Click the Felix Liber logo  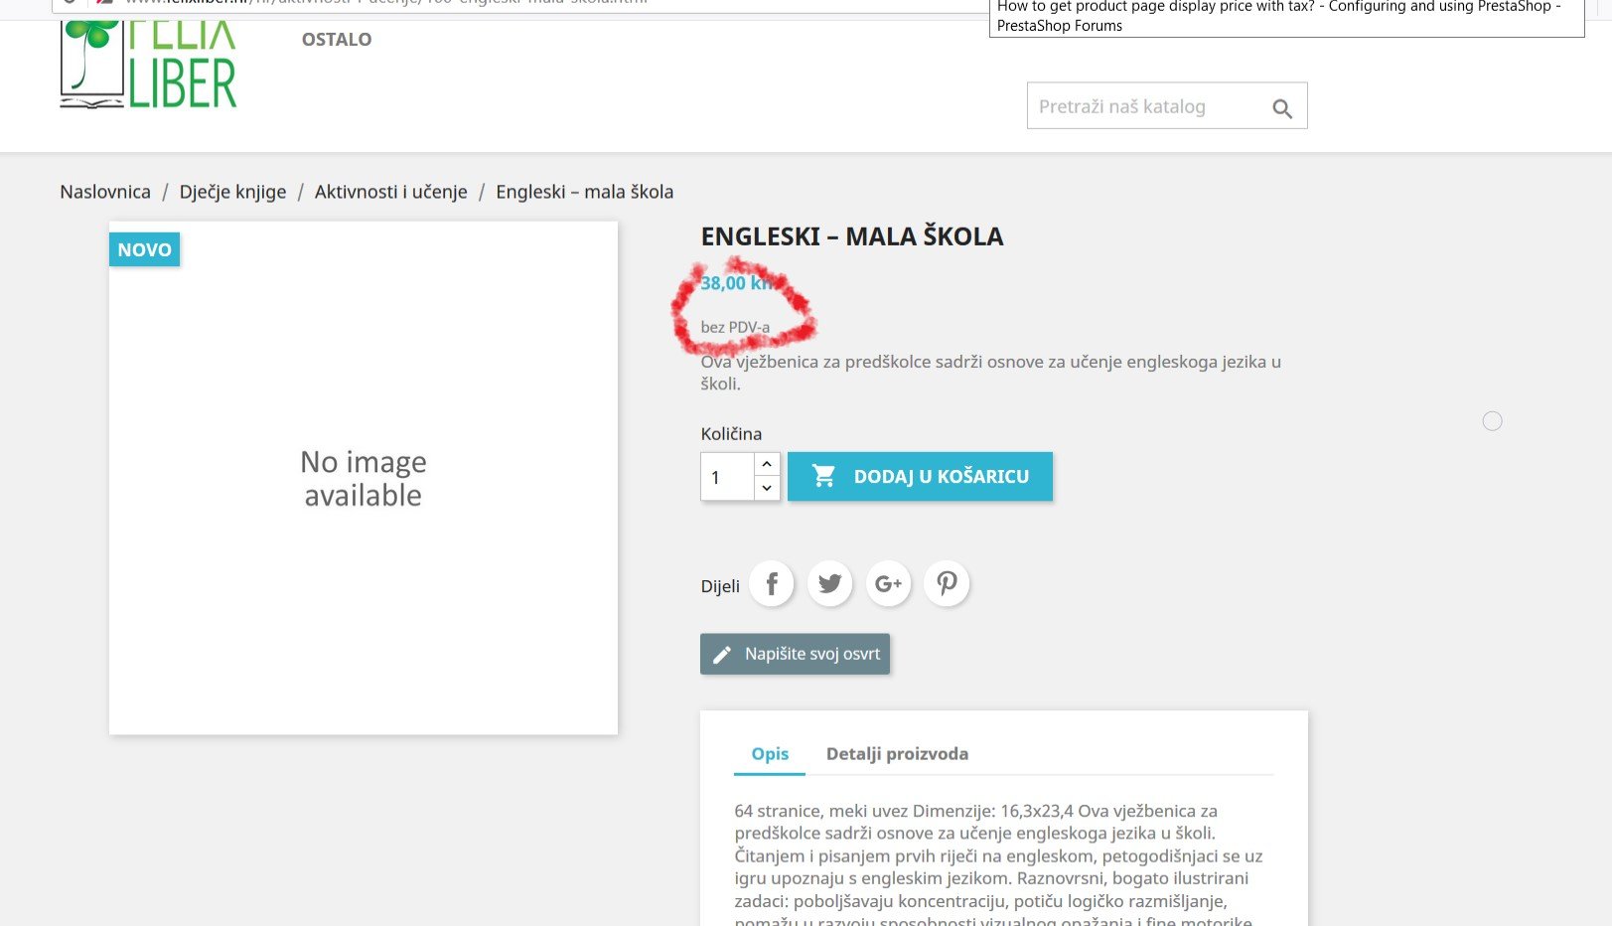[148, 63]
